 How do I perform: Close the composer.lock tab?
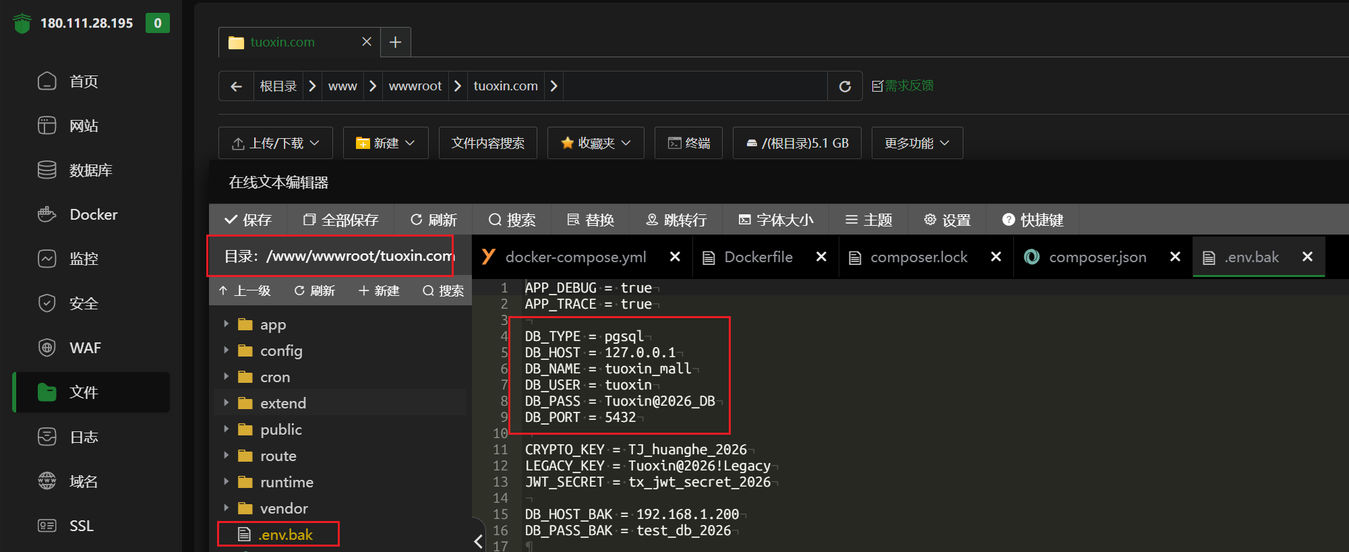click(x=996, y=257)
